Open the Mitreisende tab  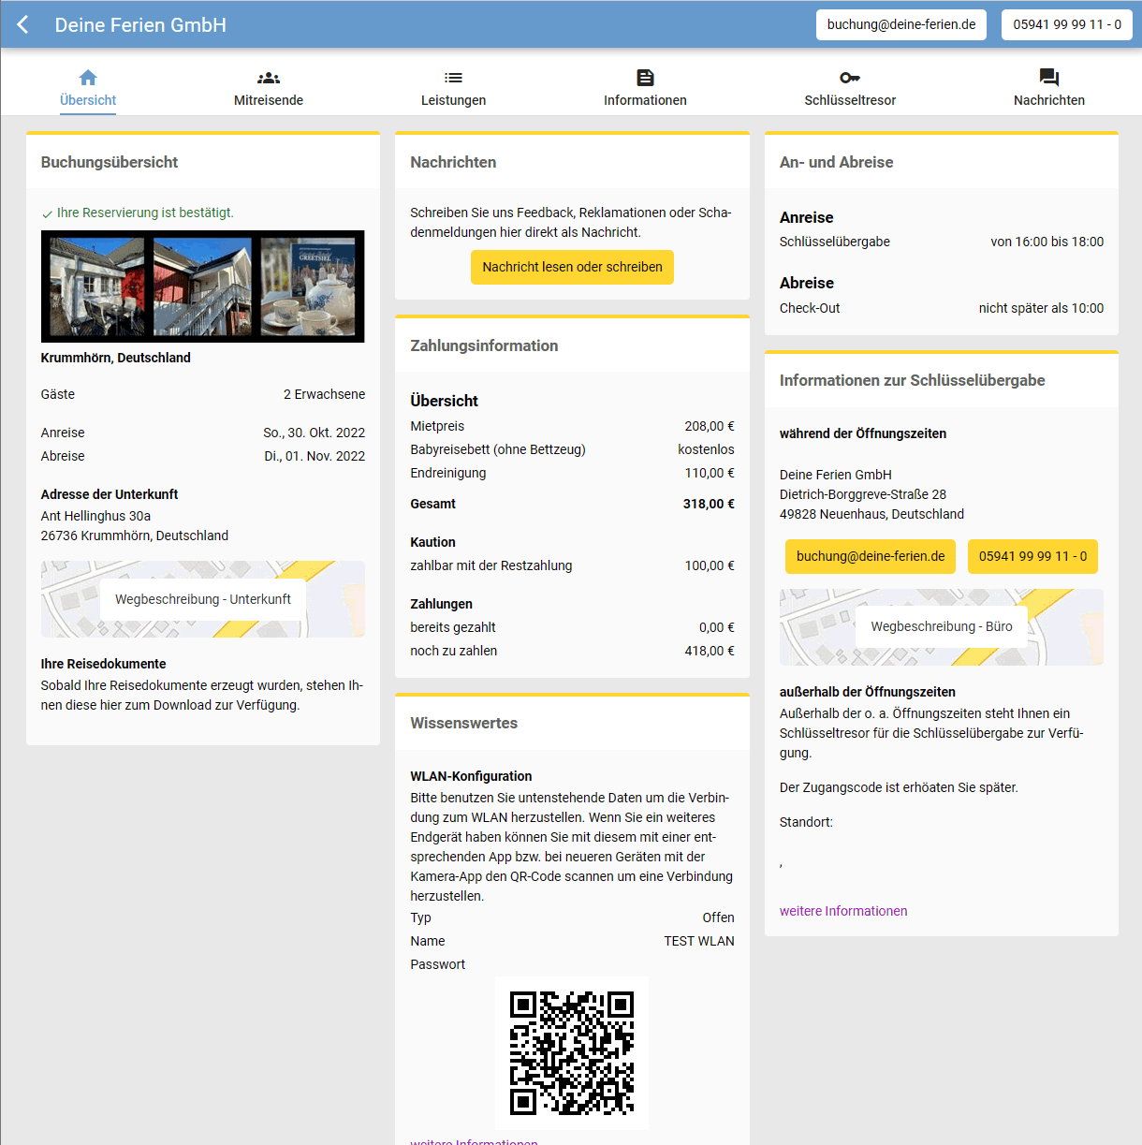pos(269,100)
